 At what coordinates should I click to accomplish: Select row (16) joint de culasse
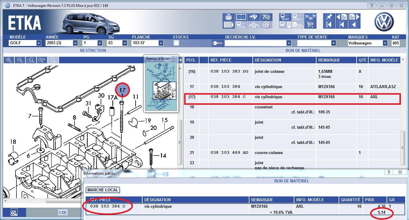click(292, 76)
